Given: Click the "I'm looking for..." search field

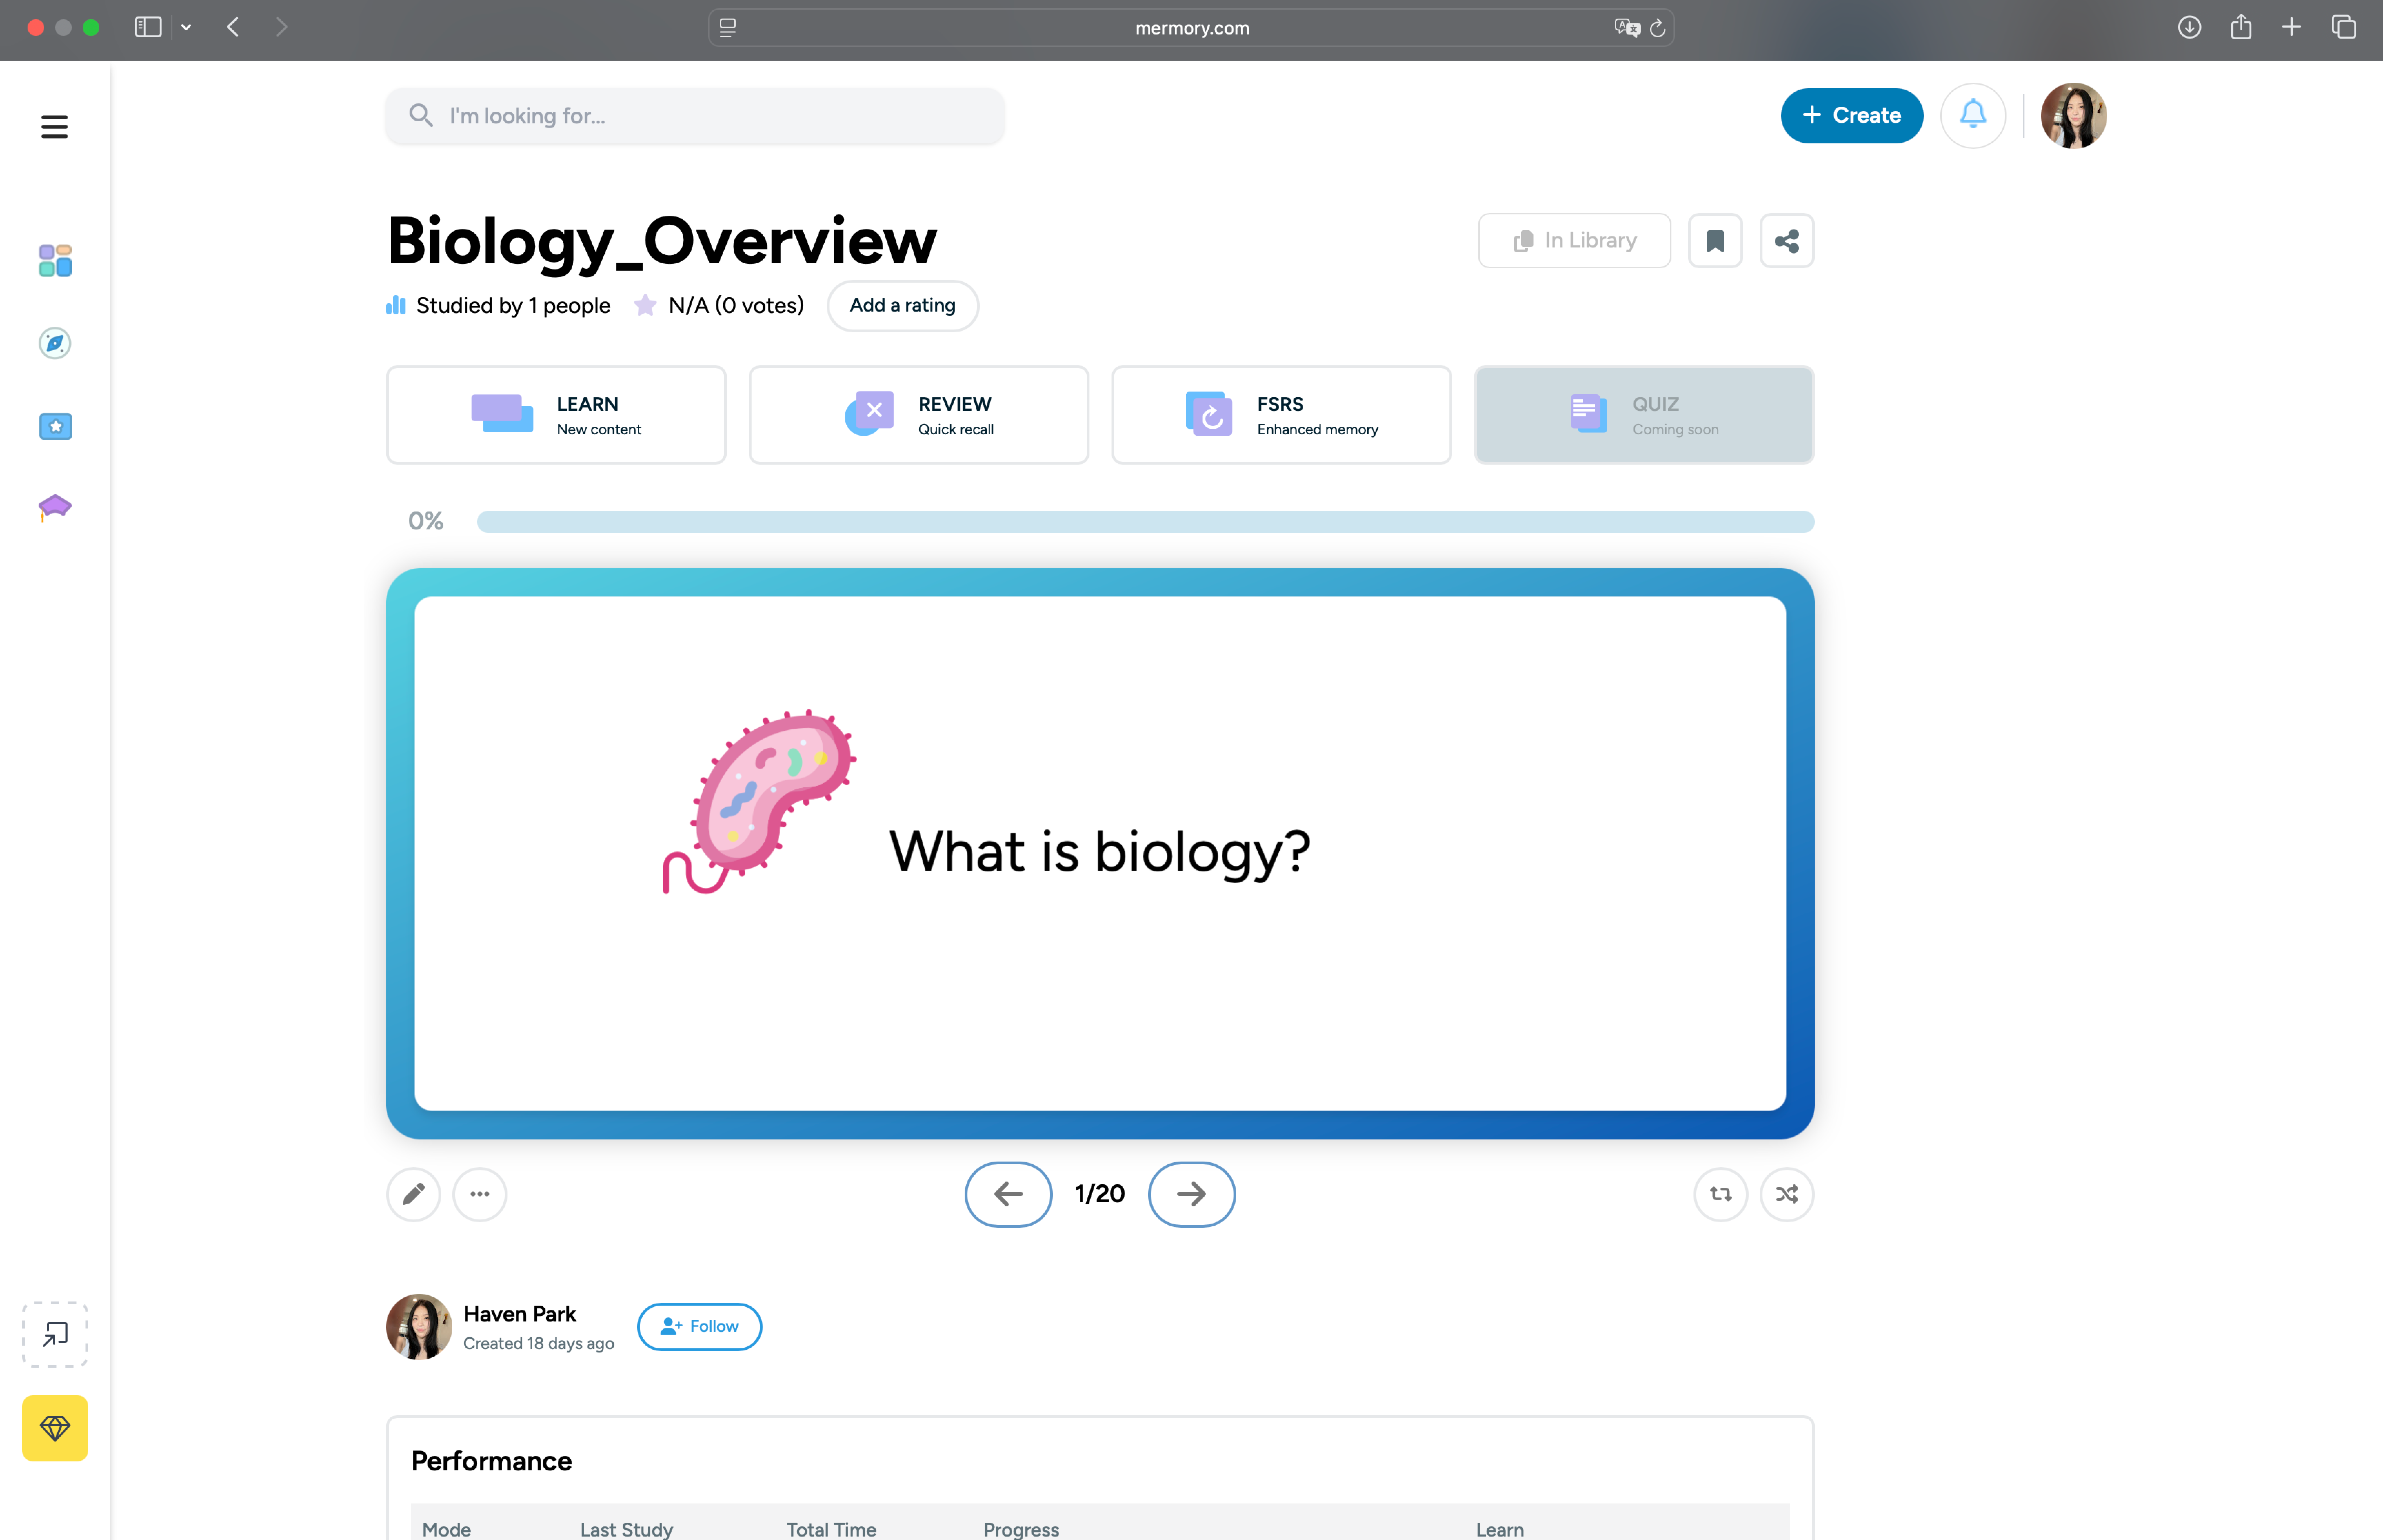Looking at the screenshot, I should coord(695,116).
